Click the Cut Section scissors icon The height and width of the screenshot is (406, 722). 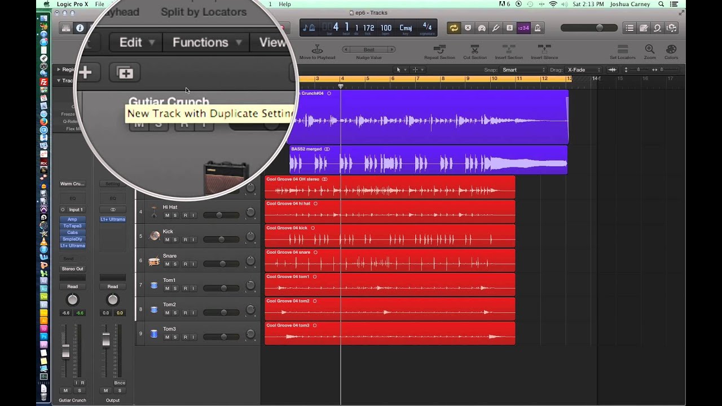[x=475, y=49]
